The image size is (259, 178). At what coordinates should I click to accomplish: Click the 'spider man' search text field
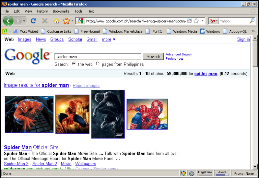(x=98, y=56)
